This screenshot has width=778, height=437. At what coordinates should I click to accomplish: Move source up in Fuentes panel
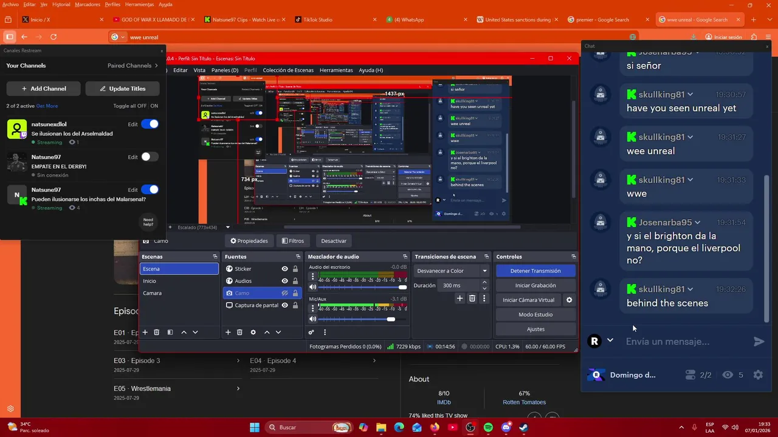(266, 332)
